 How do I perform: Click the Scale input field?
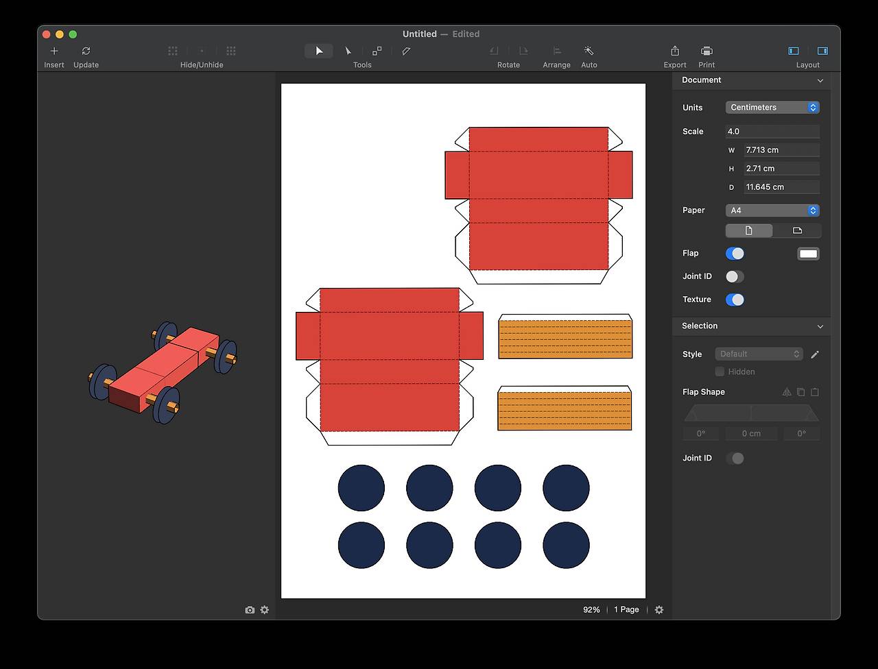click(772, 132)
